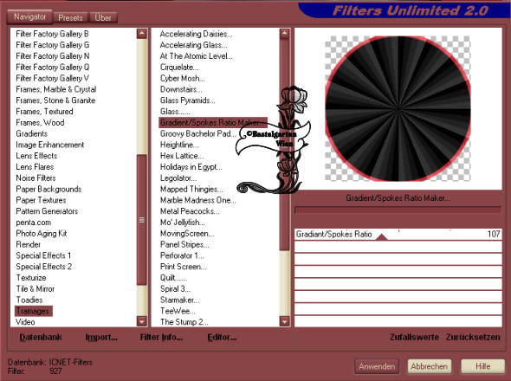Open the Editor... option

pos(223,338)
